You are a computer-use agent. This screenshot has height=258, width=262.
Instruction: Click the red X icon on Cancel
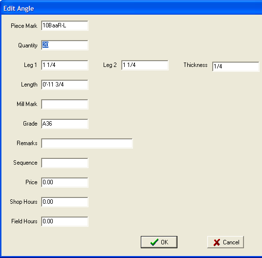coord(217,242)
